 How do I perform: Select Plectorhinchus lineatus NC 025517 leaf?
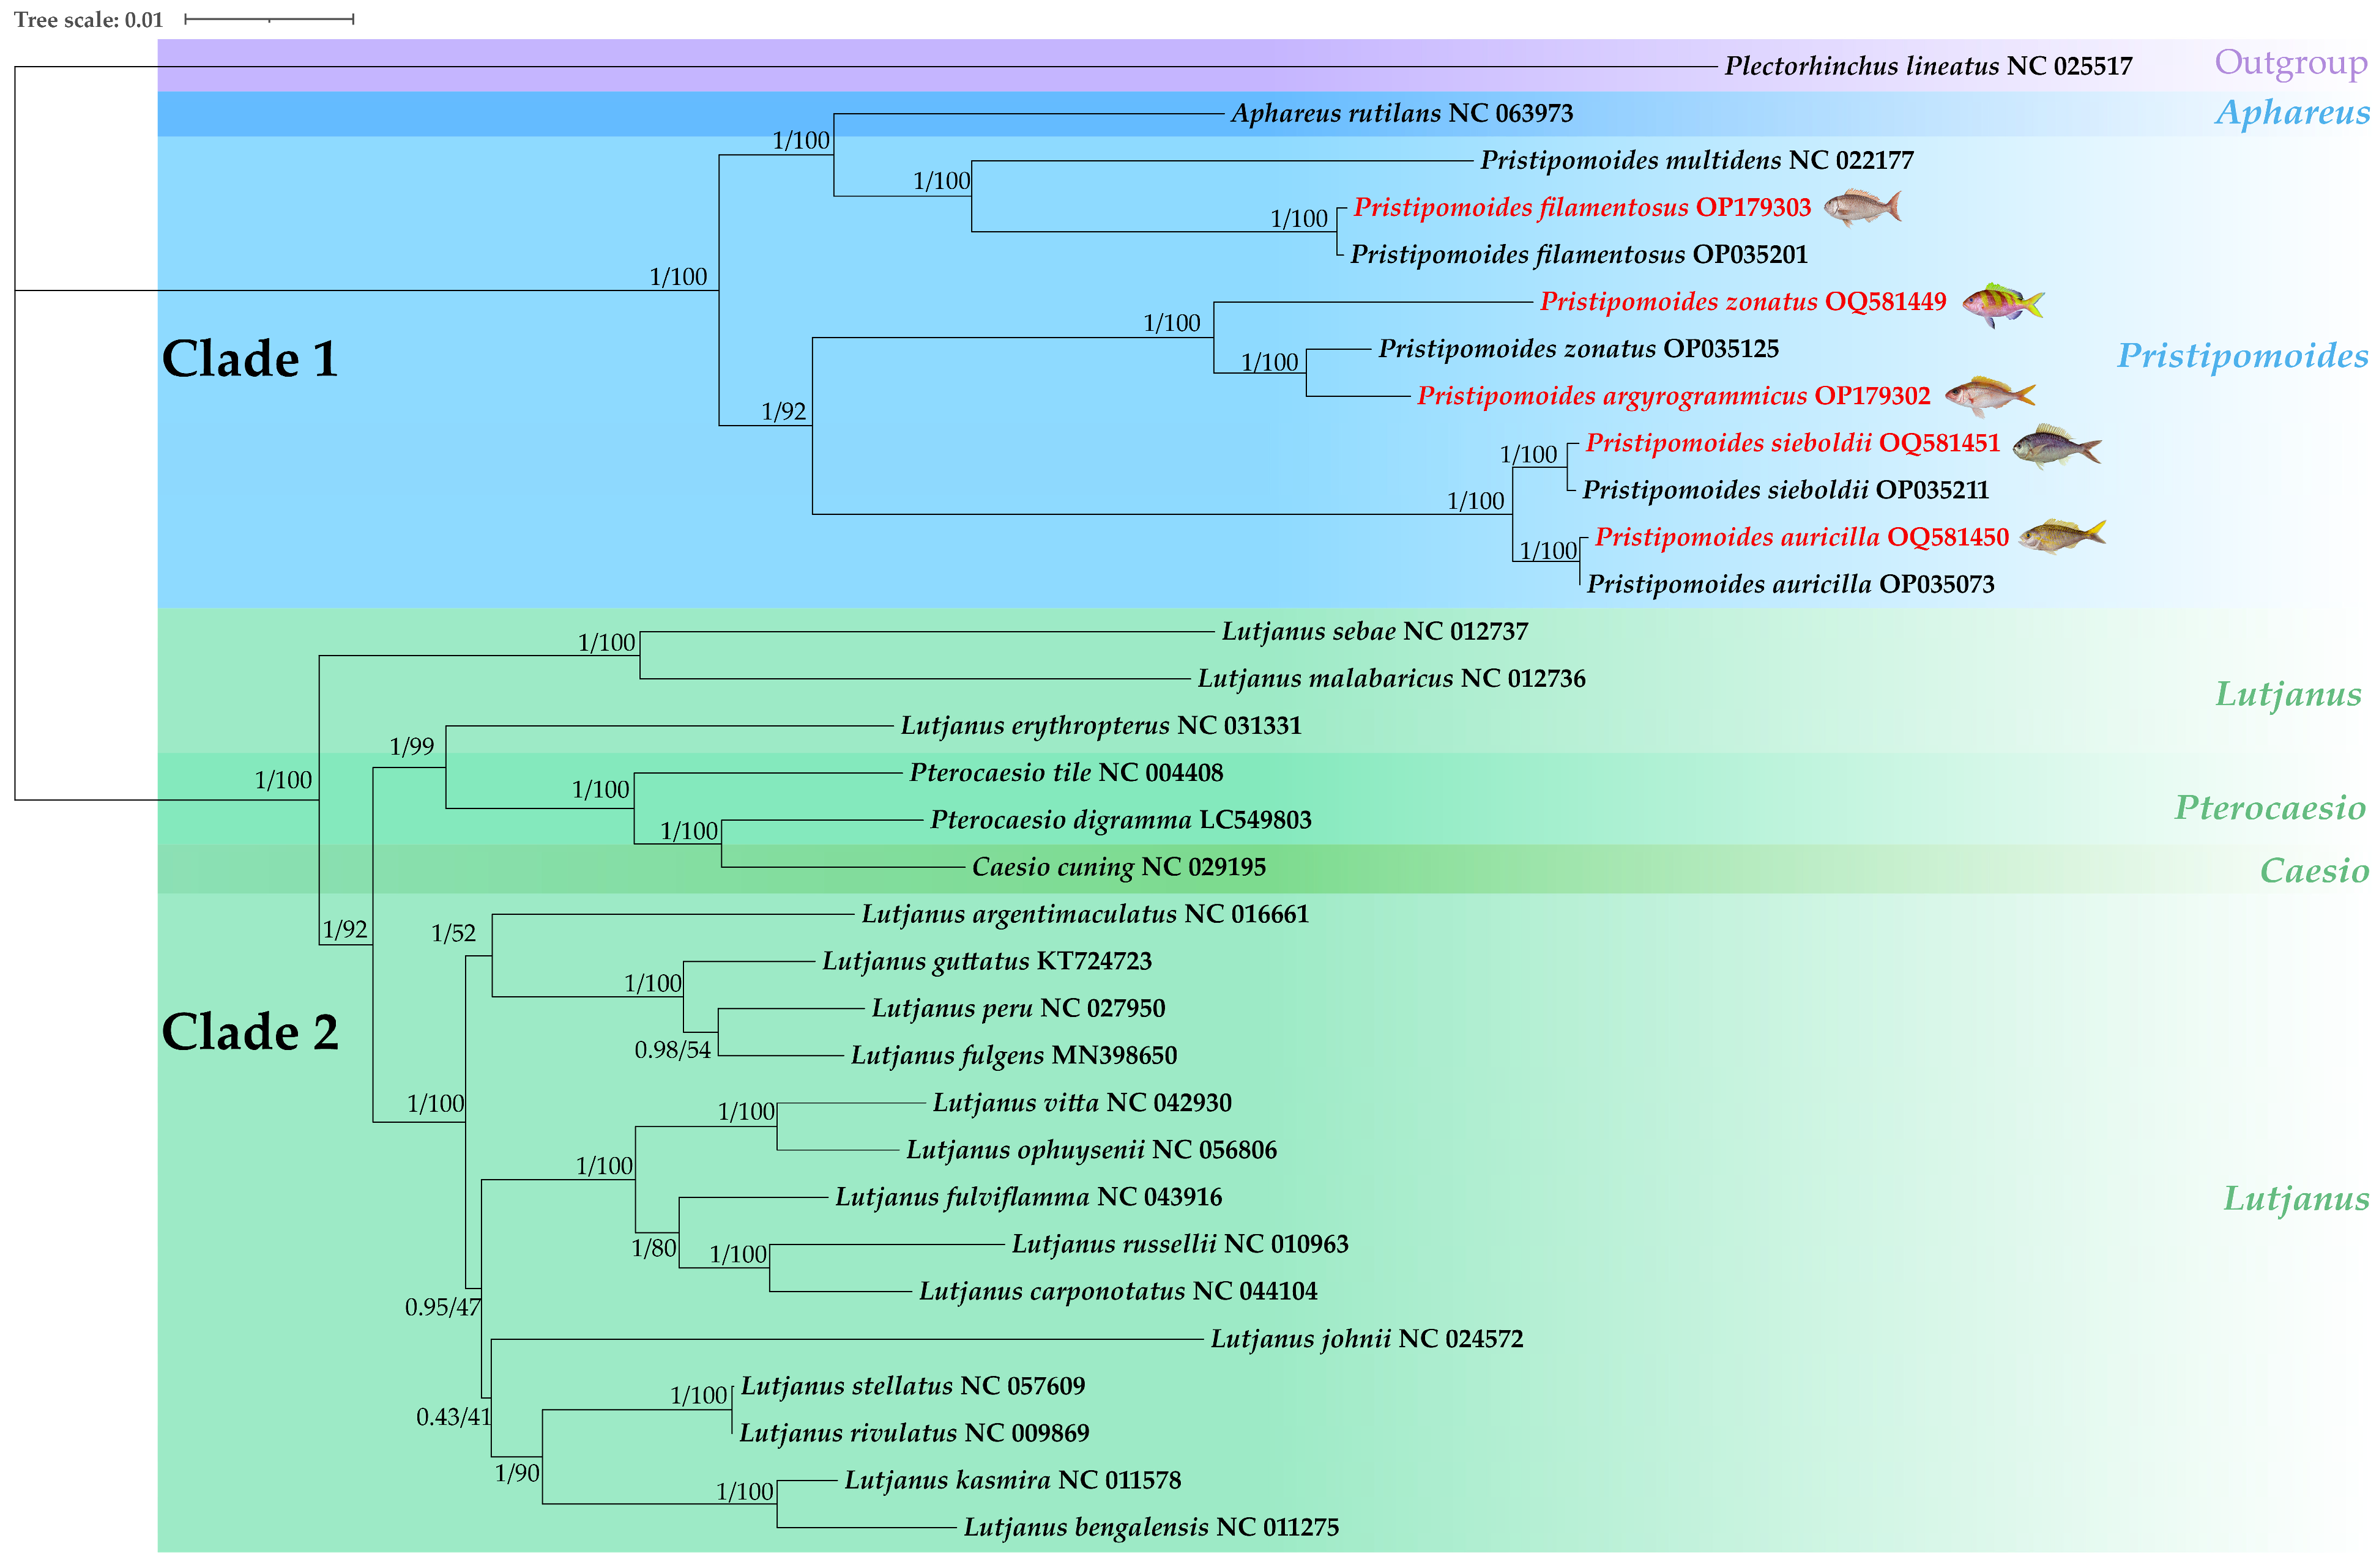(1928, 66)
